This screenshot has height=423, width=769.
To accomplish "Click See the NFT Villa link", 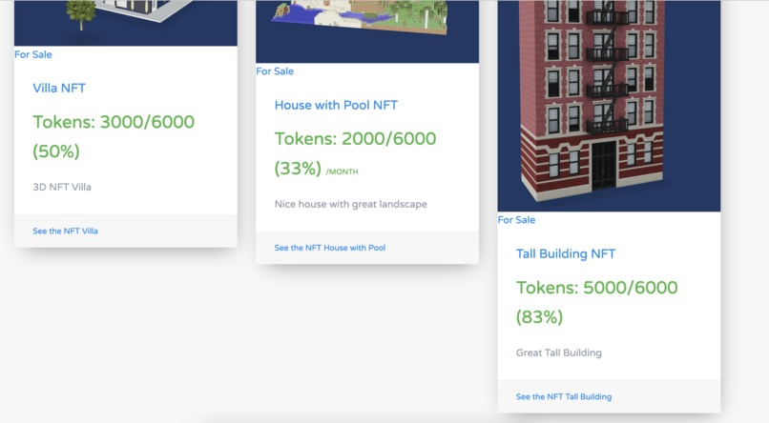I will point(65,232).
